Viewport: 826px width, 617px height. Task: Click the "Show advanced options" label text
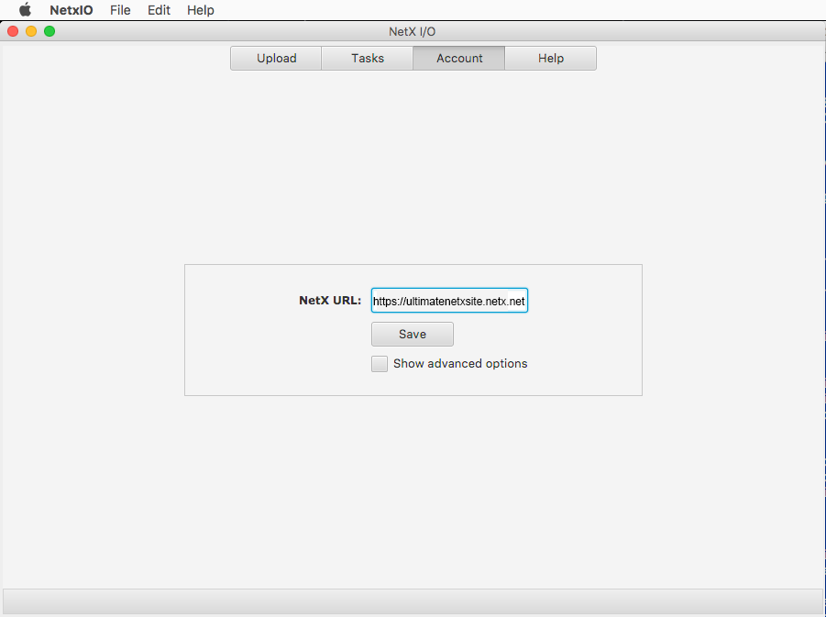coord(460,364)
